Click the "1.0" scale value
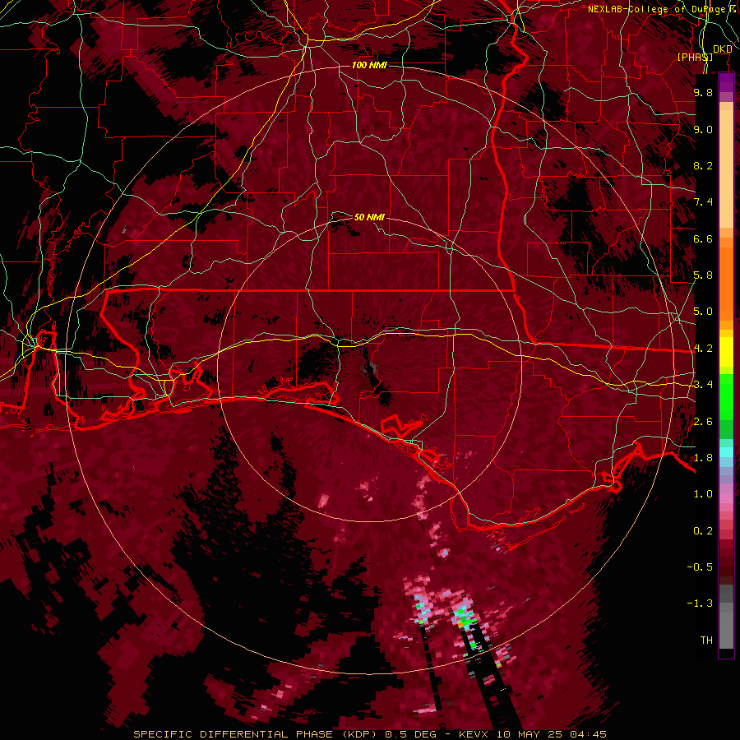Screen dimensions: 740x740 (703, 494)
